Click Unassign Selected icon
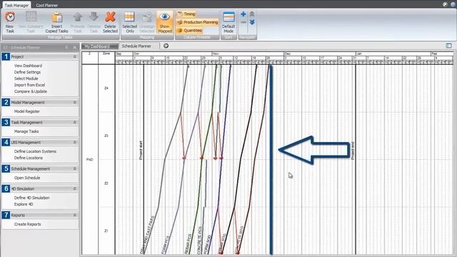Image resolution: width=457 pixels, height=257 pixels. 147,17
